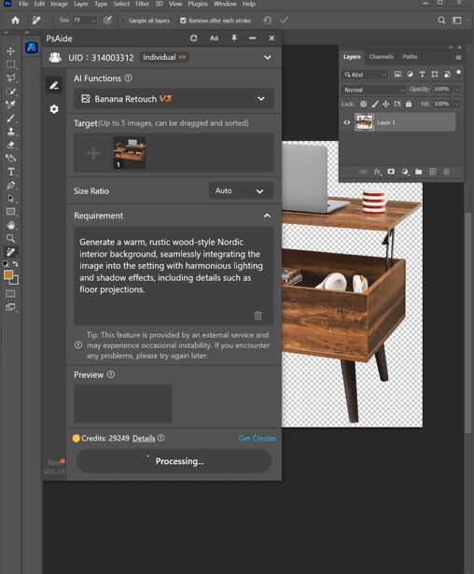
Task: Create a new layer
Action: pos(433,172)
